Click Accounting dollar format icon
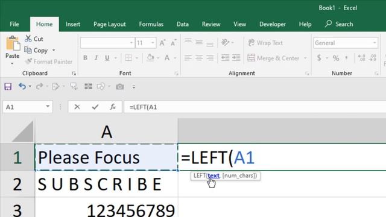This screenshot has width=386, height=217. pos(319,58)
